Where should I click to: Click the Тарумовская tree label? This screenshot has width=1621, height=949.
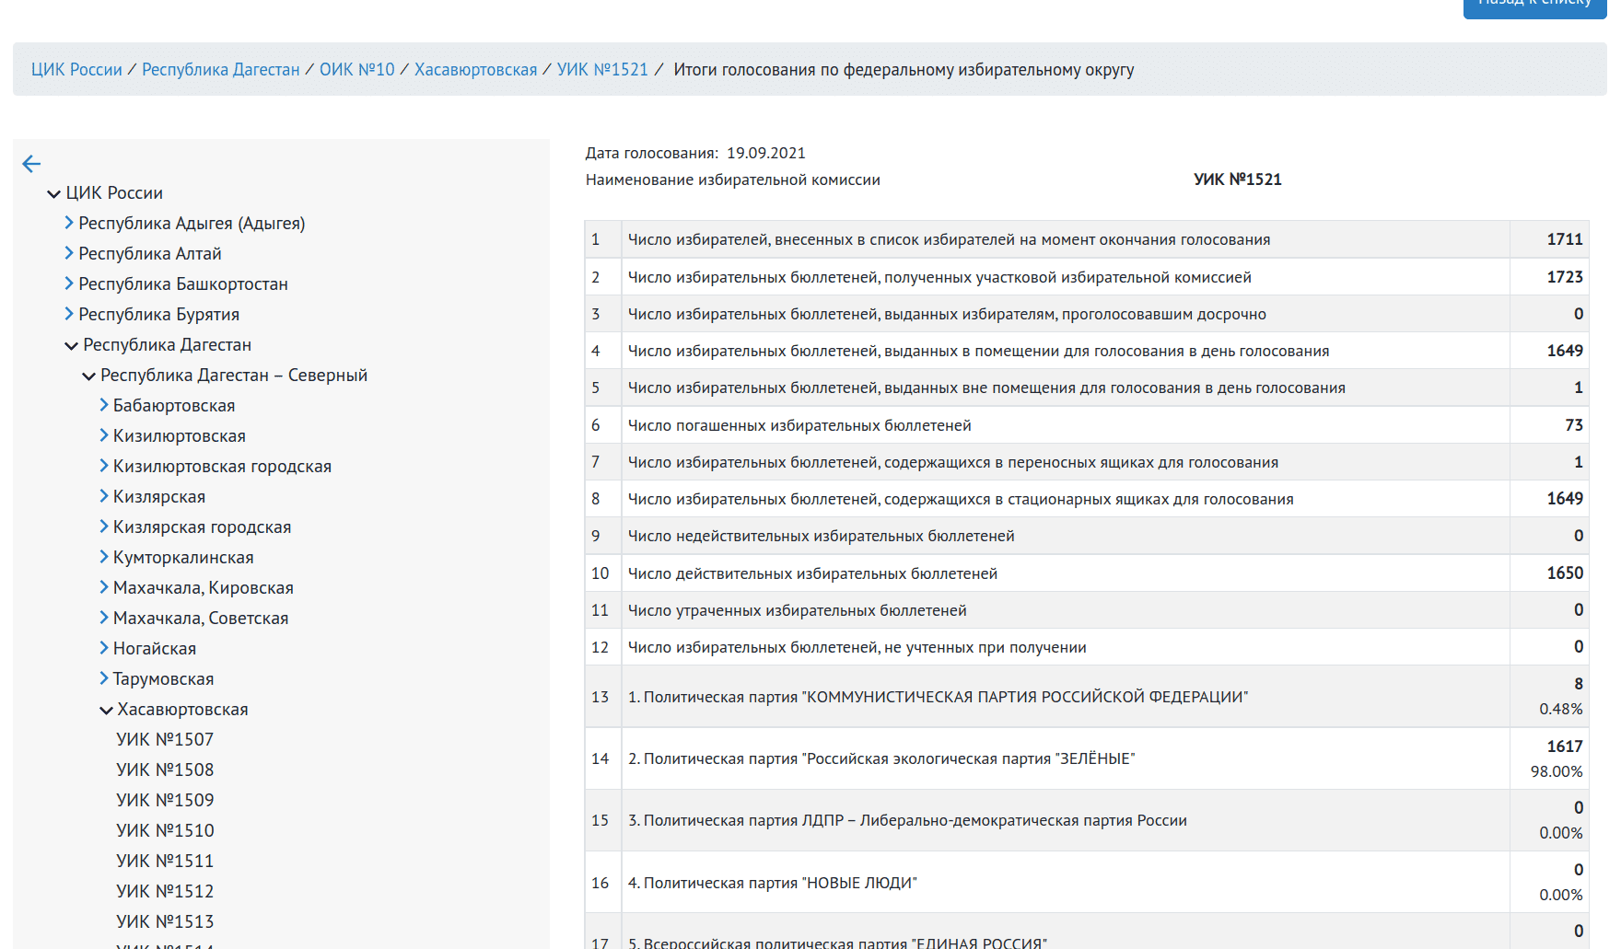(163, 678)
